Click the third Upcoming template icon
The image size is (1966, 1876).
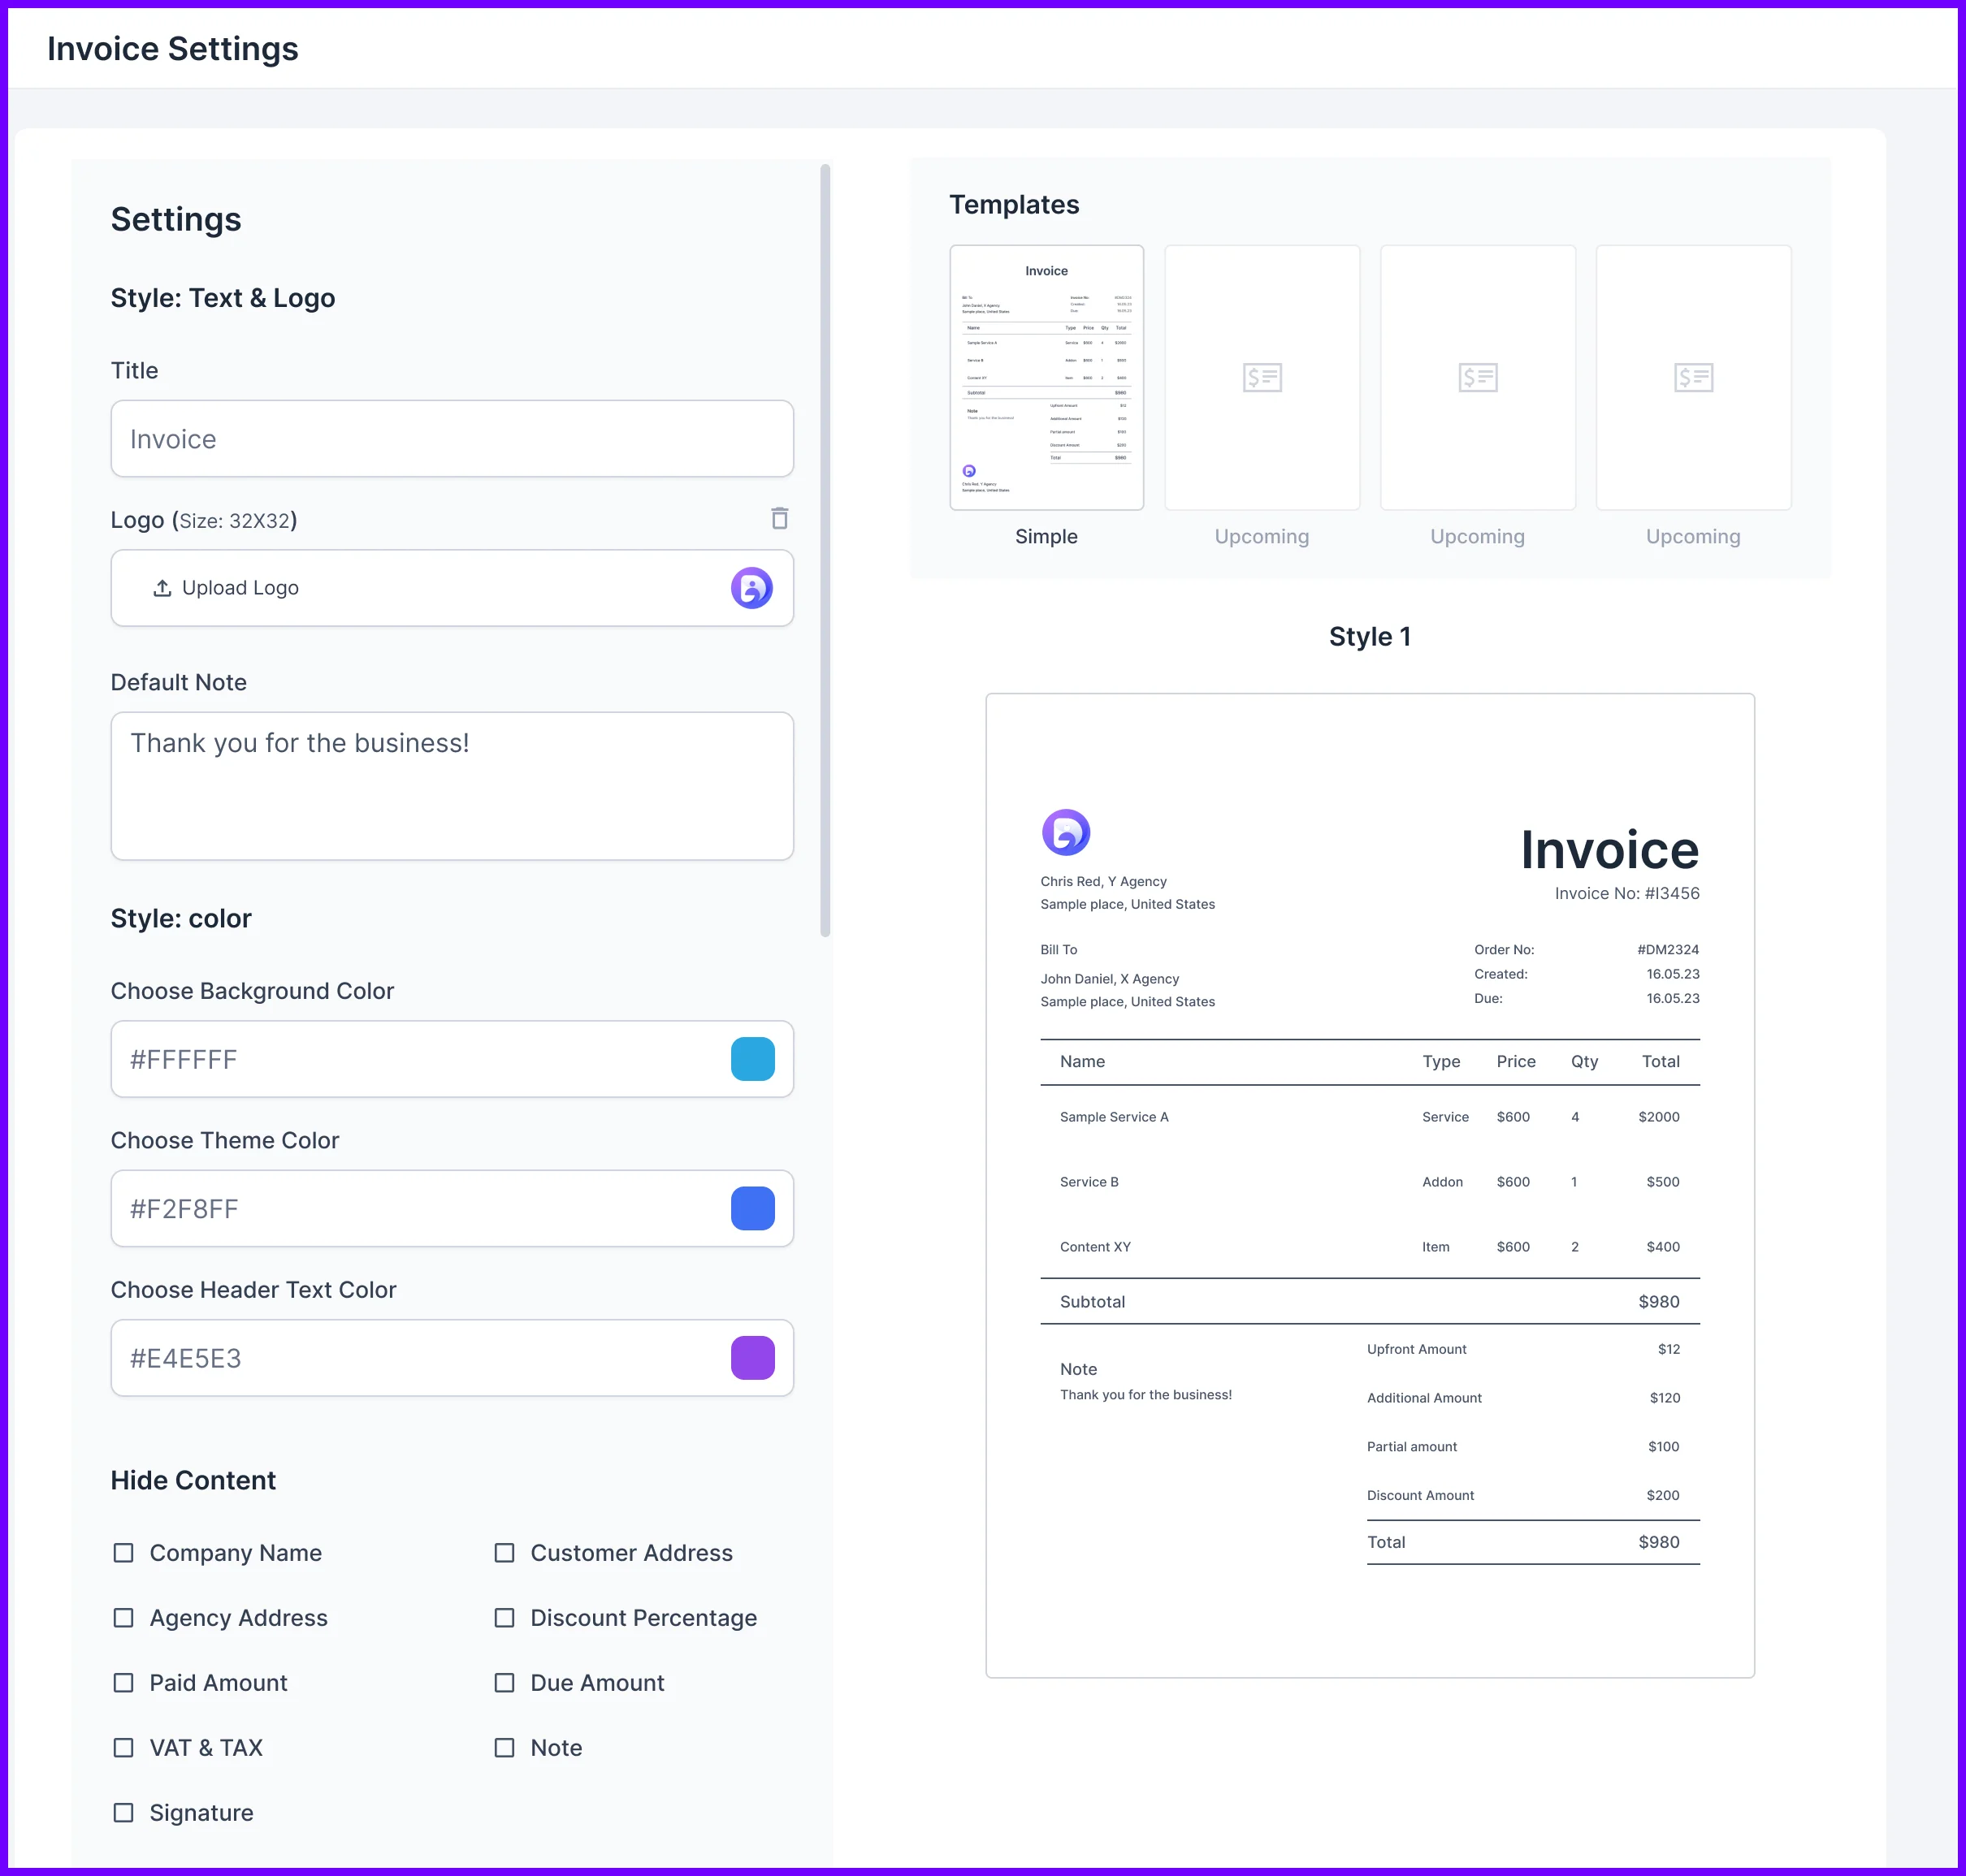[1693, 378]
